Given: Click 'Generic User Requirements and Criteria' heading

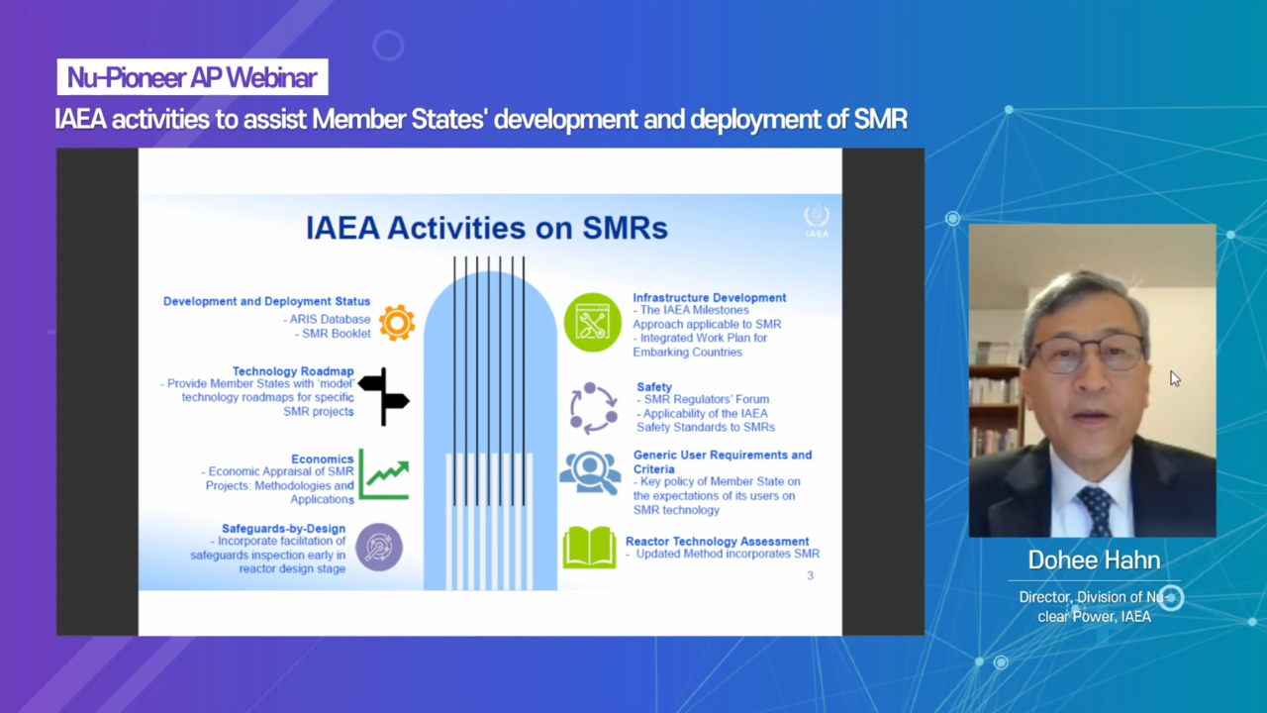Looking at the screenshot, I should coord(723,461).
